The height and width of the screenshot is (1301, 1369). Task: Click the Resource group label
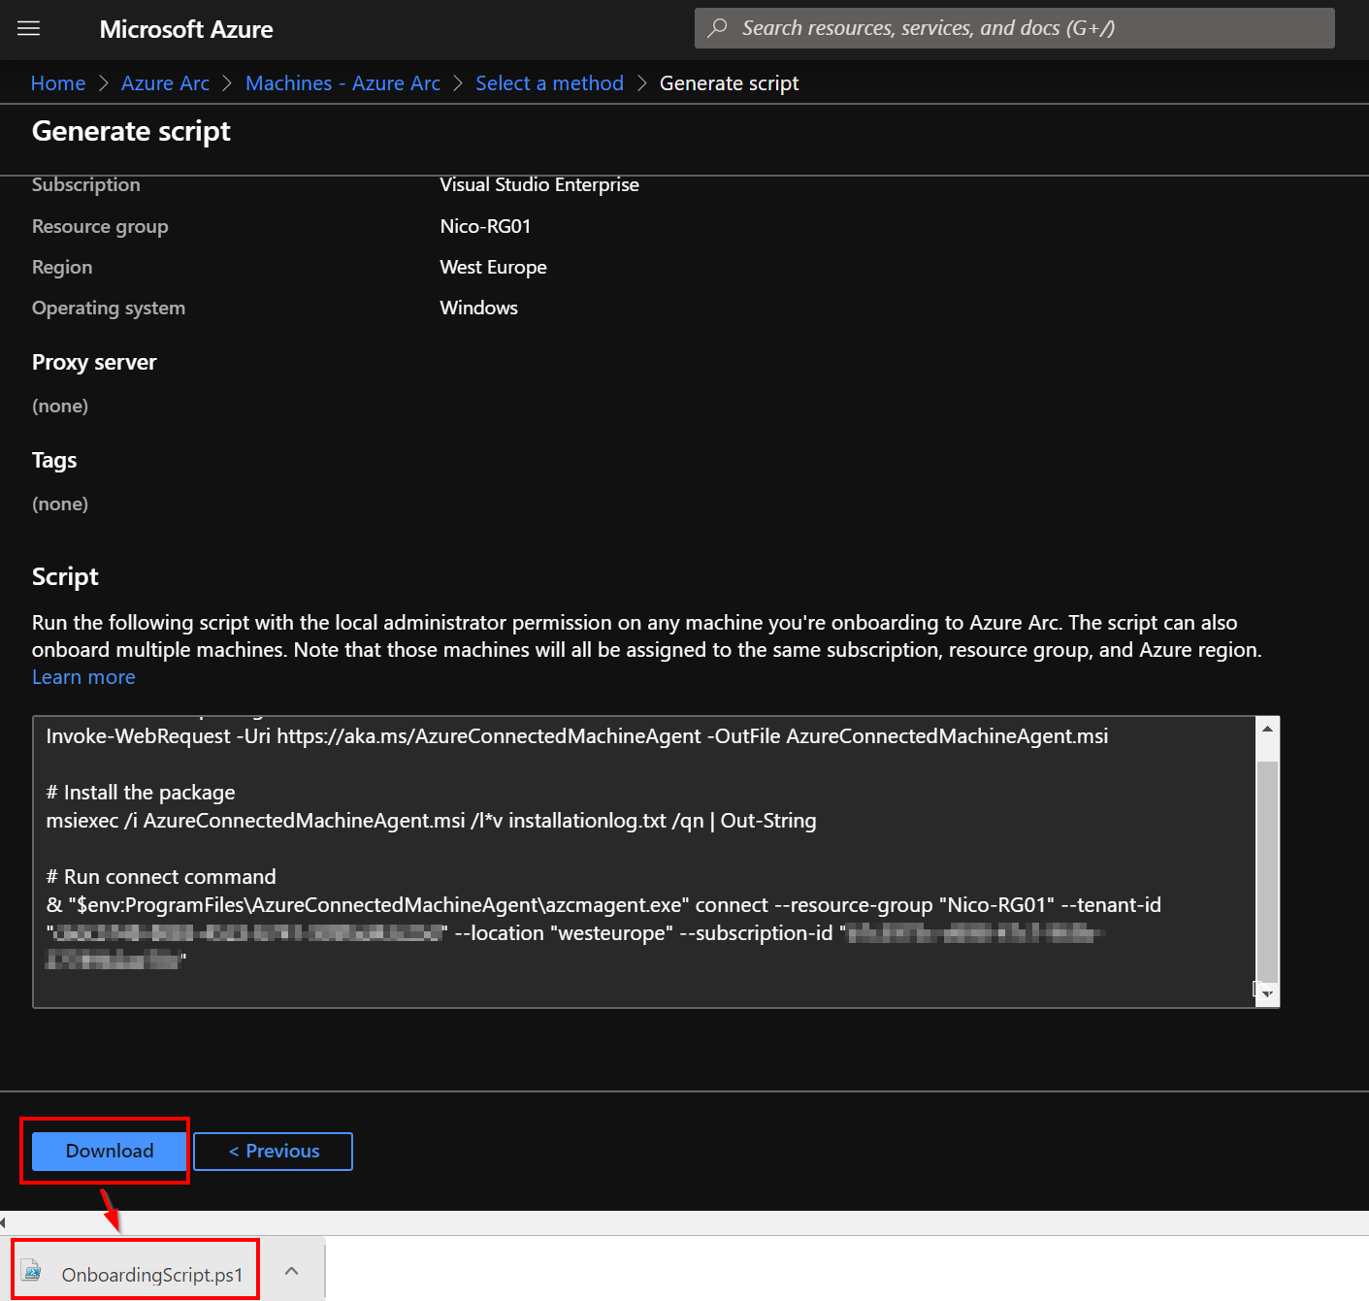point(100,226)
